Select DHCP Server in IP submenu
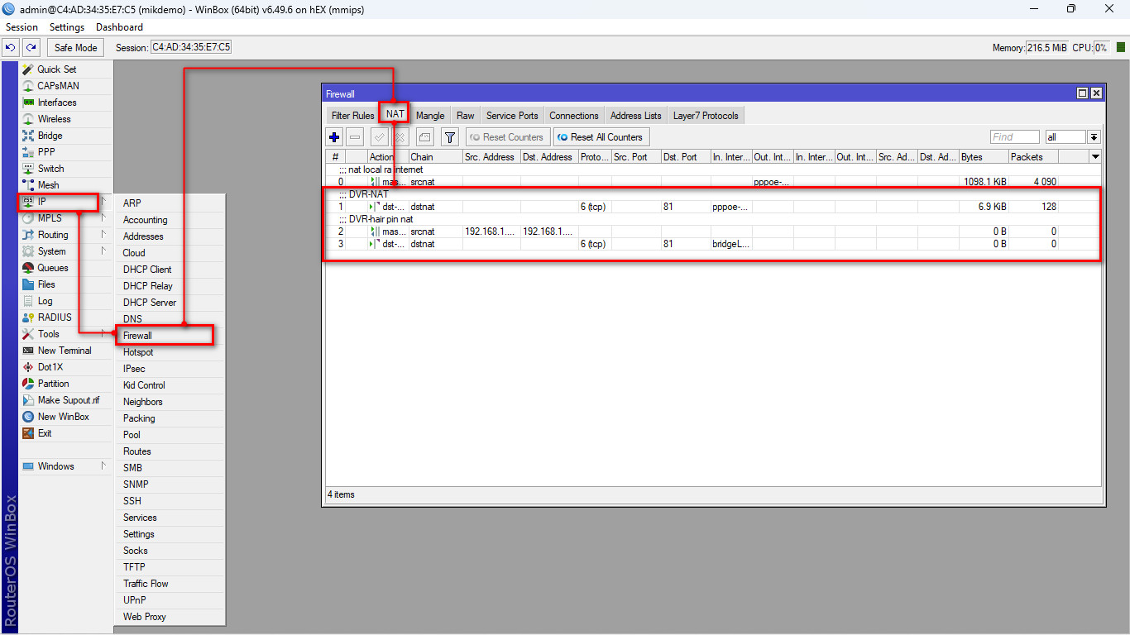 (x=150, y=303)
